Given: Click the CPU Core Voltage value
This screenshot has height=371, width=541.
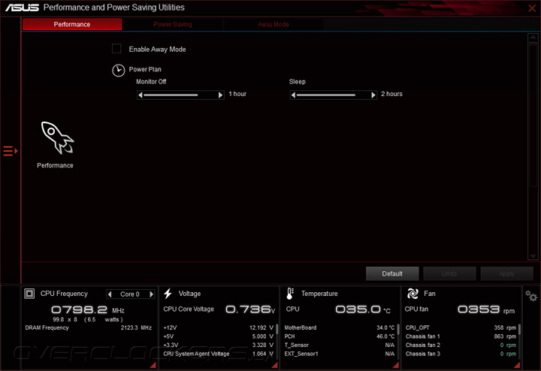Looking at the screenshot, I should (x=250, y=309).
